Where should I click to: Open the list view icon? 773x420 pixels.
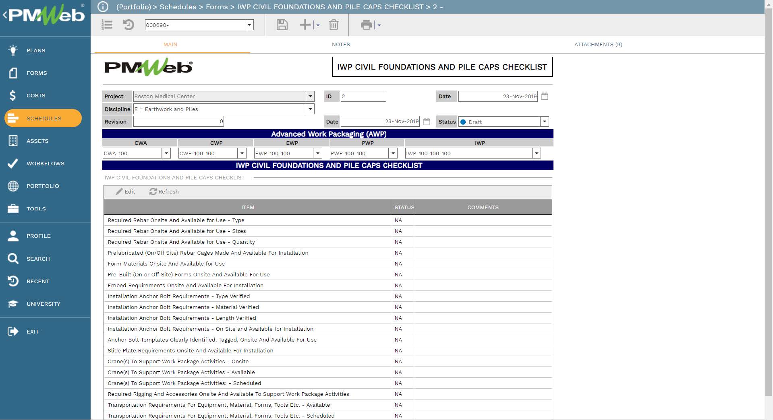107,25
